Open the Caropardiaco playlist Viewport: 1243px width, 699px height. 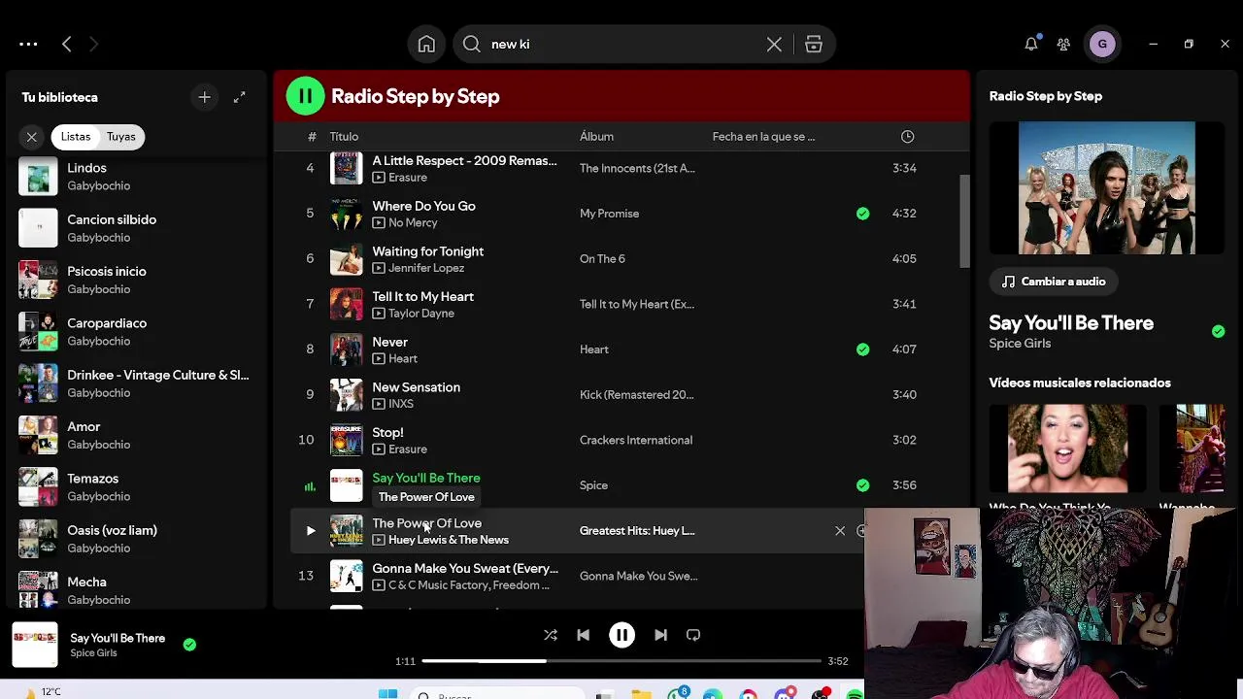tap(136, 331)
